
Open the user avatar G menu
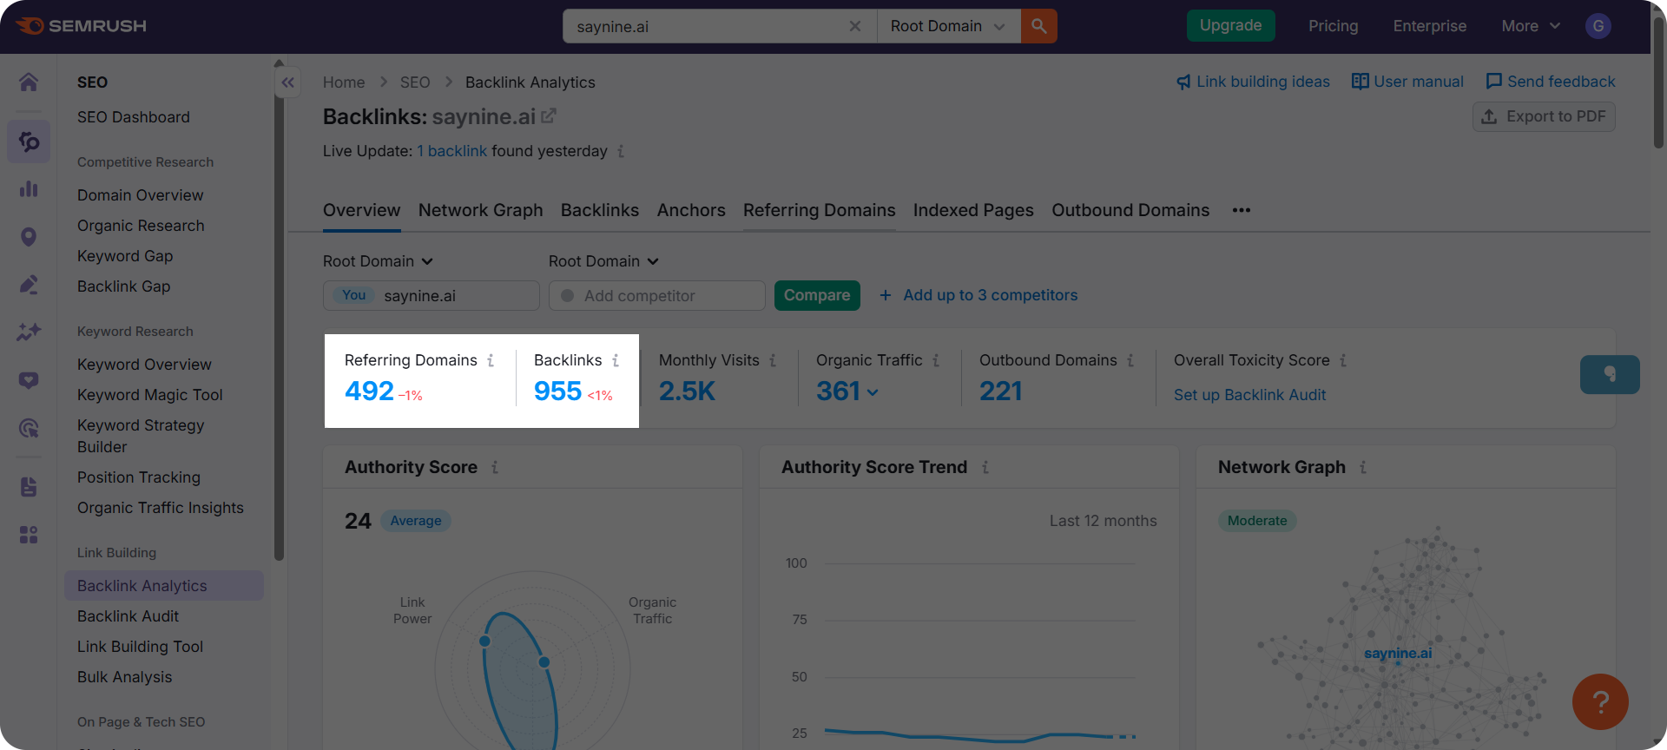pyautogui.click(x=1598, y=26)
